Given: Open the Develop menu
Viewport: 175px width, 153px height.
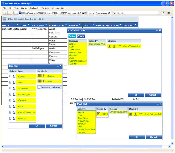Looking at the screenshot, I should (x=45, y=8).
